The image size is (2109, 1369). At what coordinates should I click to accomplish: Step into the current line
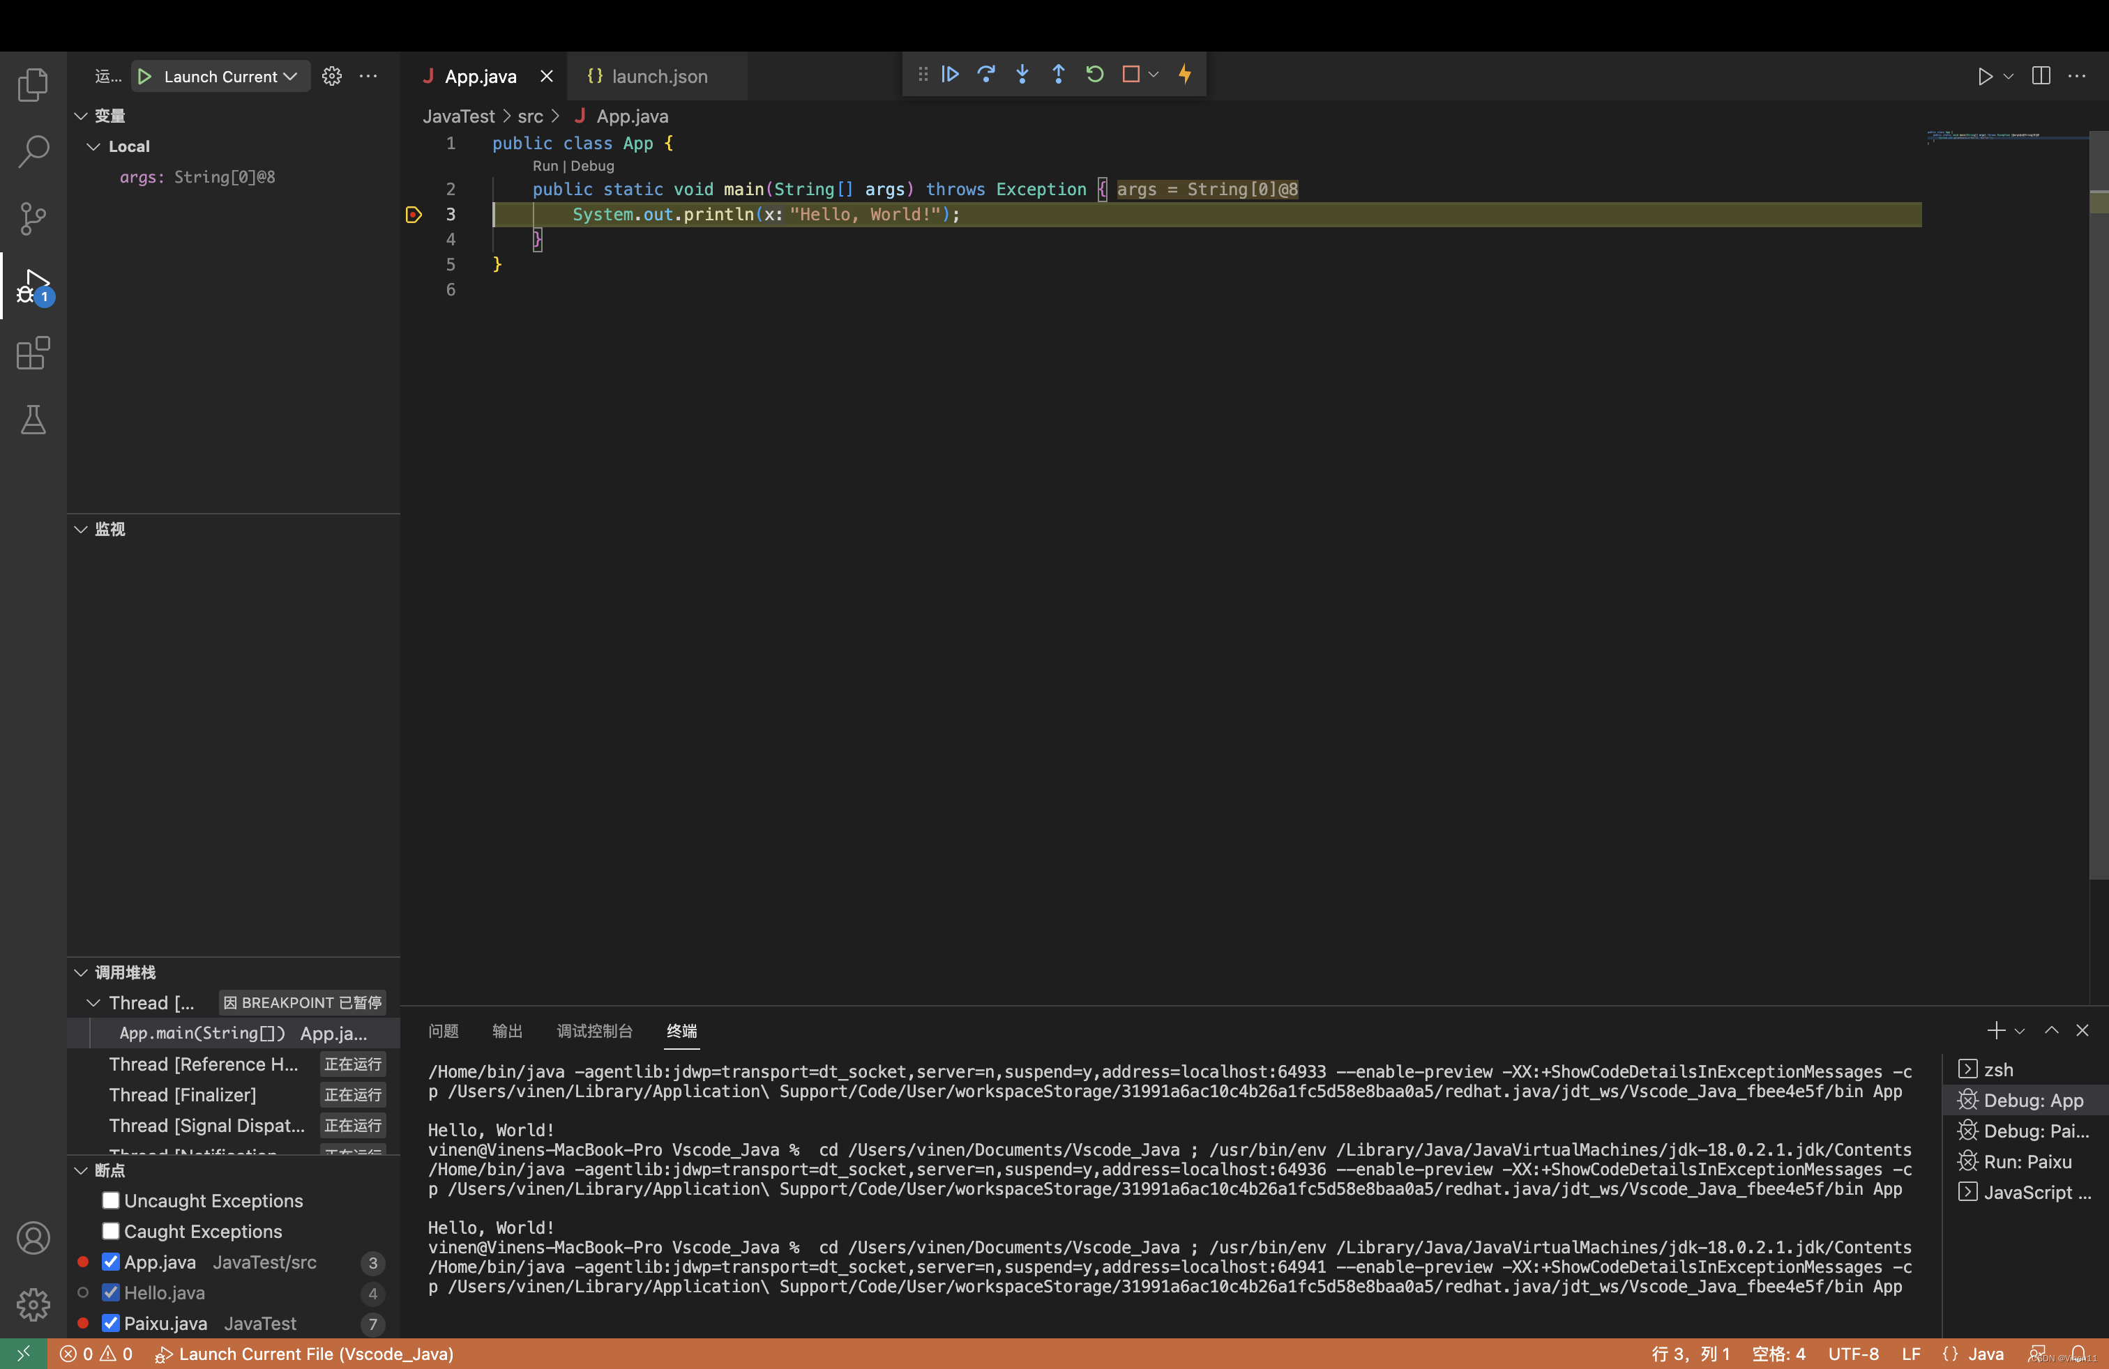[x=1022, y=75]
